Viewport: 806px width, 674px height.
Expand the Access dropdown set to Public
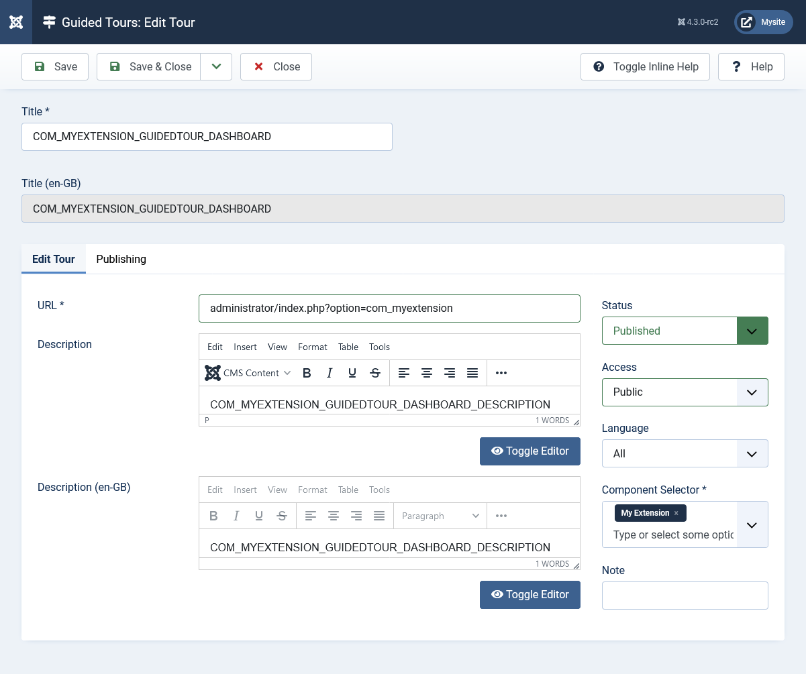pos(685,392)
